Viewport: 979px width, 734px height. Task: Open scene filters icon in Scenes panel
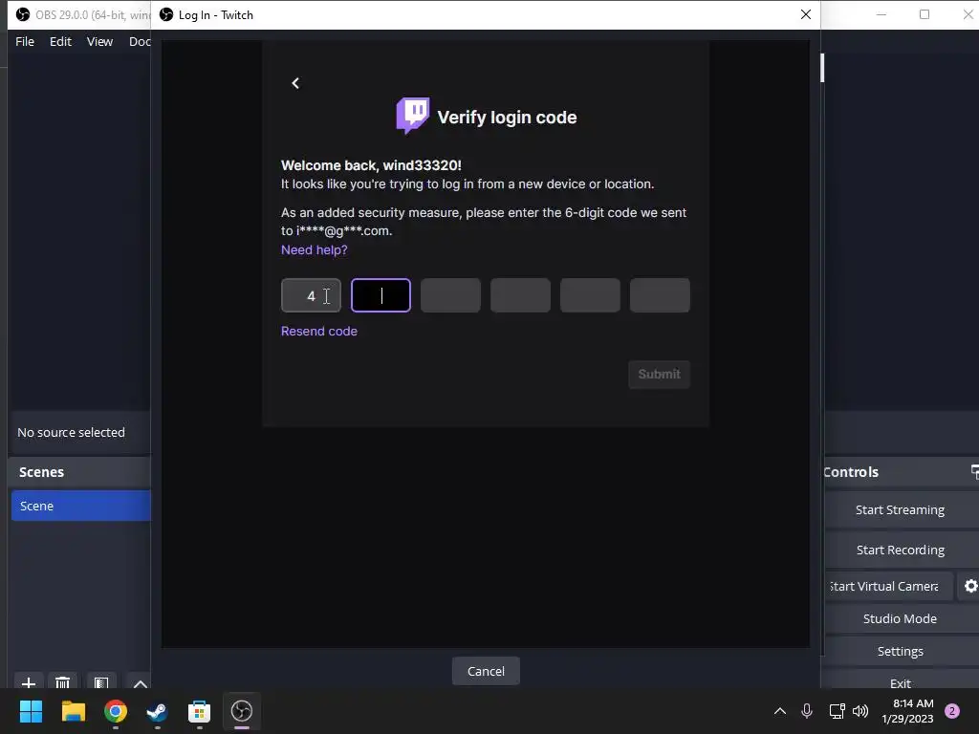click(x=101, y=682)
